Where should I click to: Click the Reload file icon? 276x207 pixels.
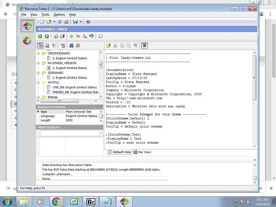click(x=60, y=22)
